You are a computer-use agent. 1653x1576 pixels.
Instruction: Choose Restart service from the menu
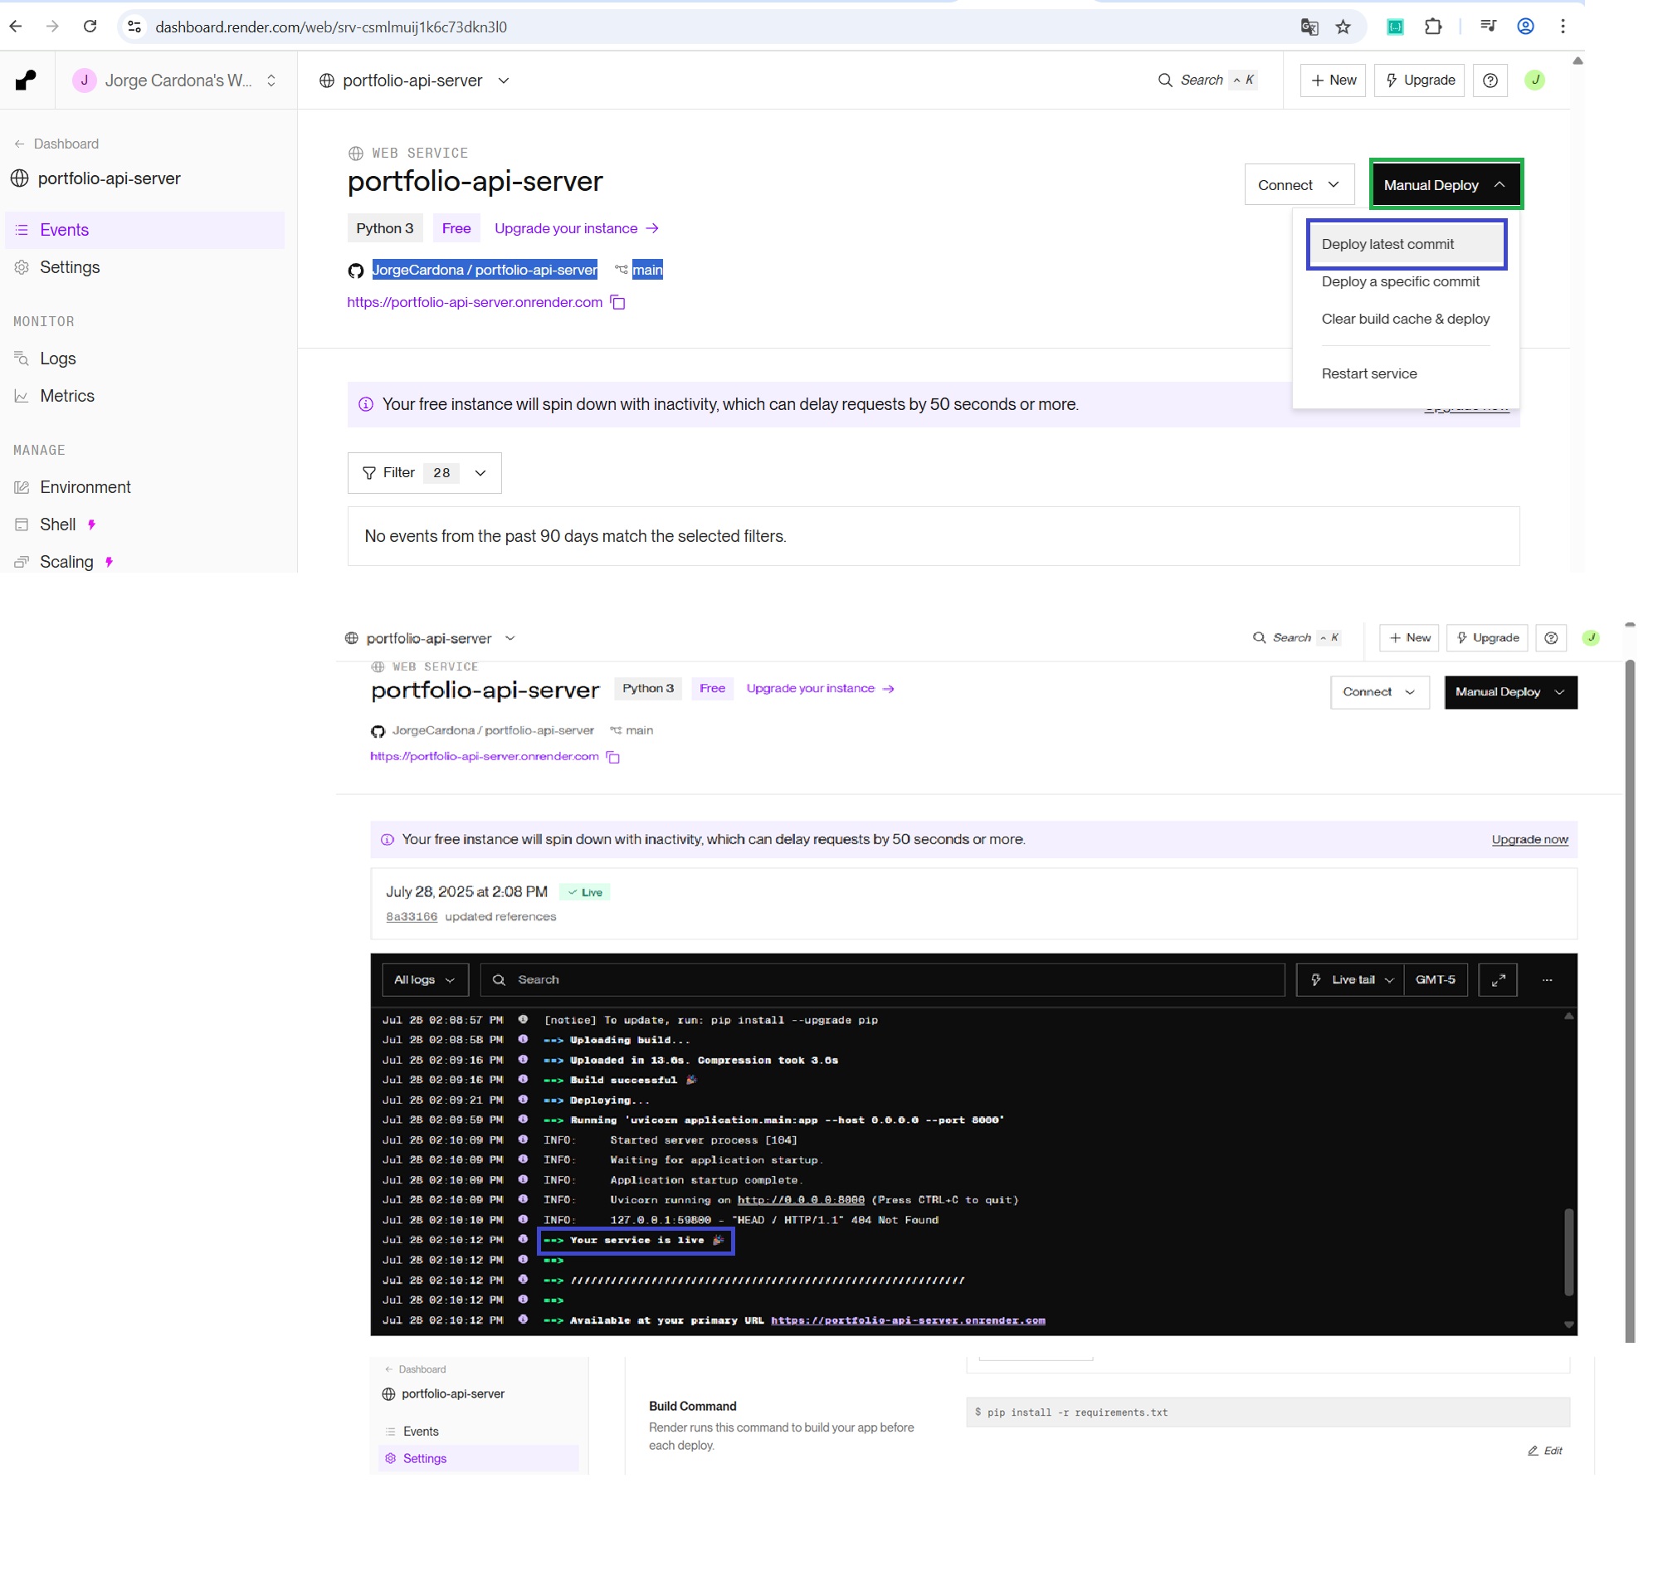(1369, 373)
